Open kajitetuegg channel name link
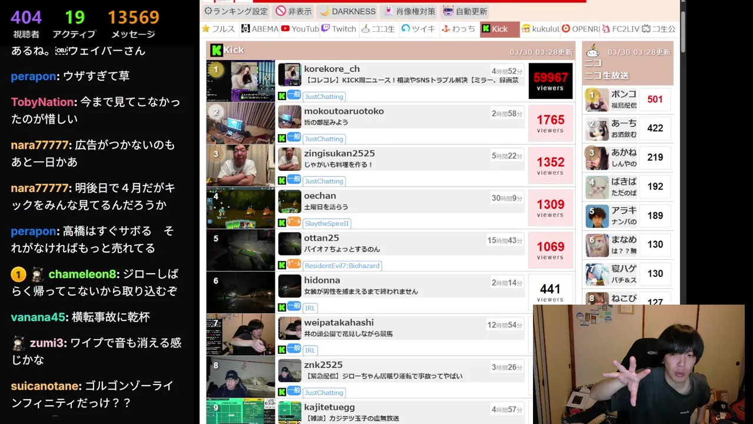 329,408
